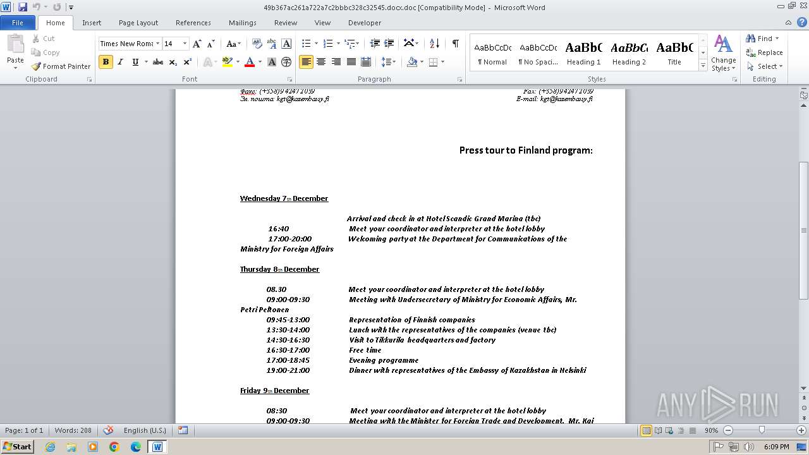The image size is (809, 455).
Task: Click the Replace button
Action: (764, 52)
